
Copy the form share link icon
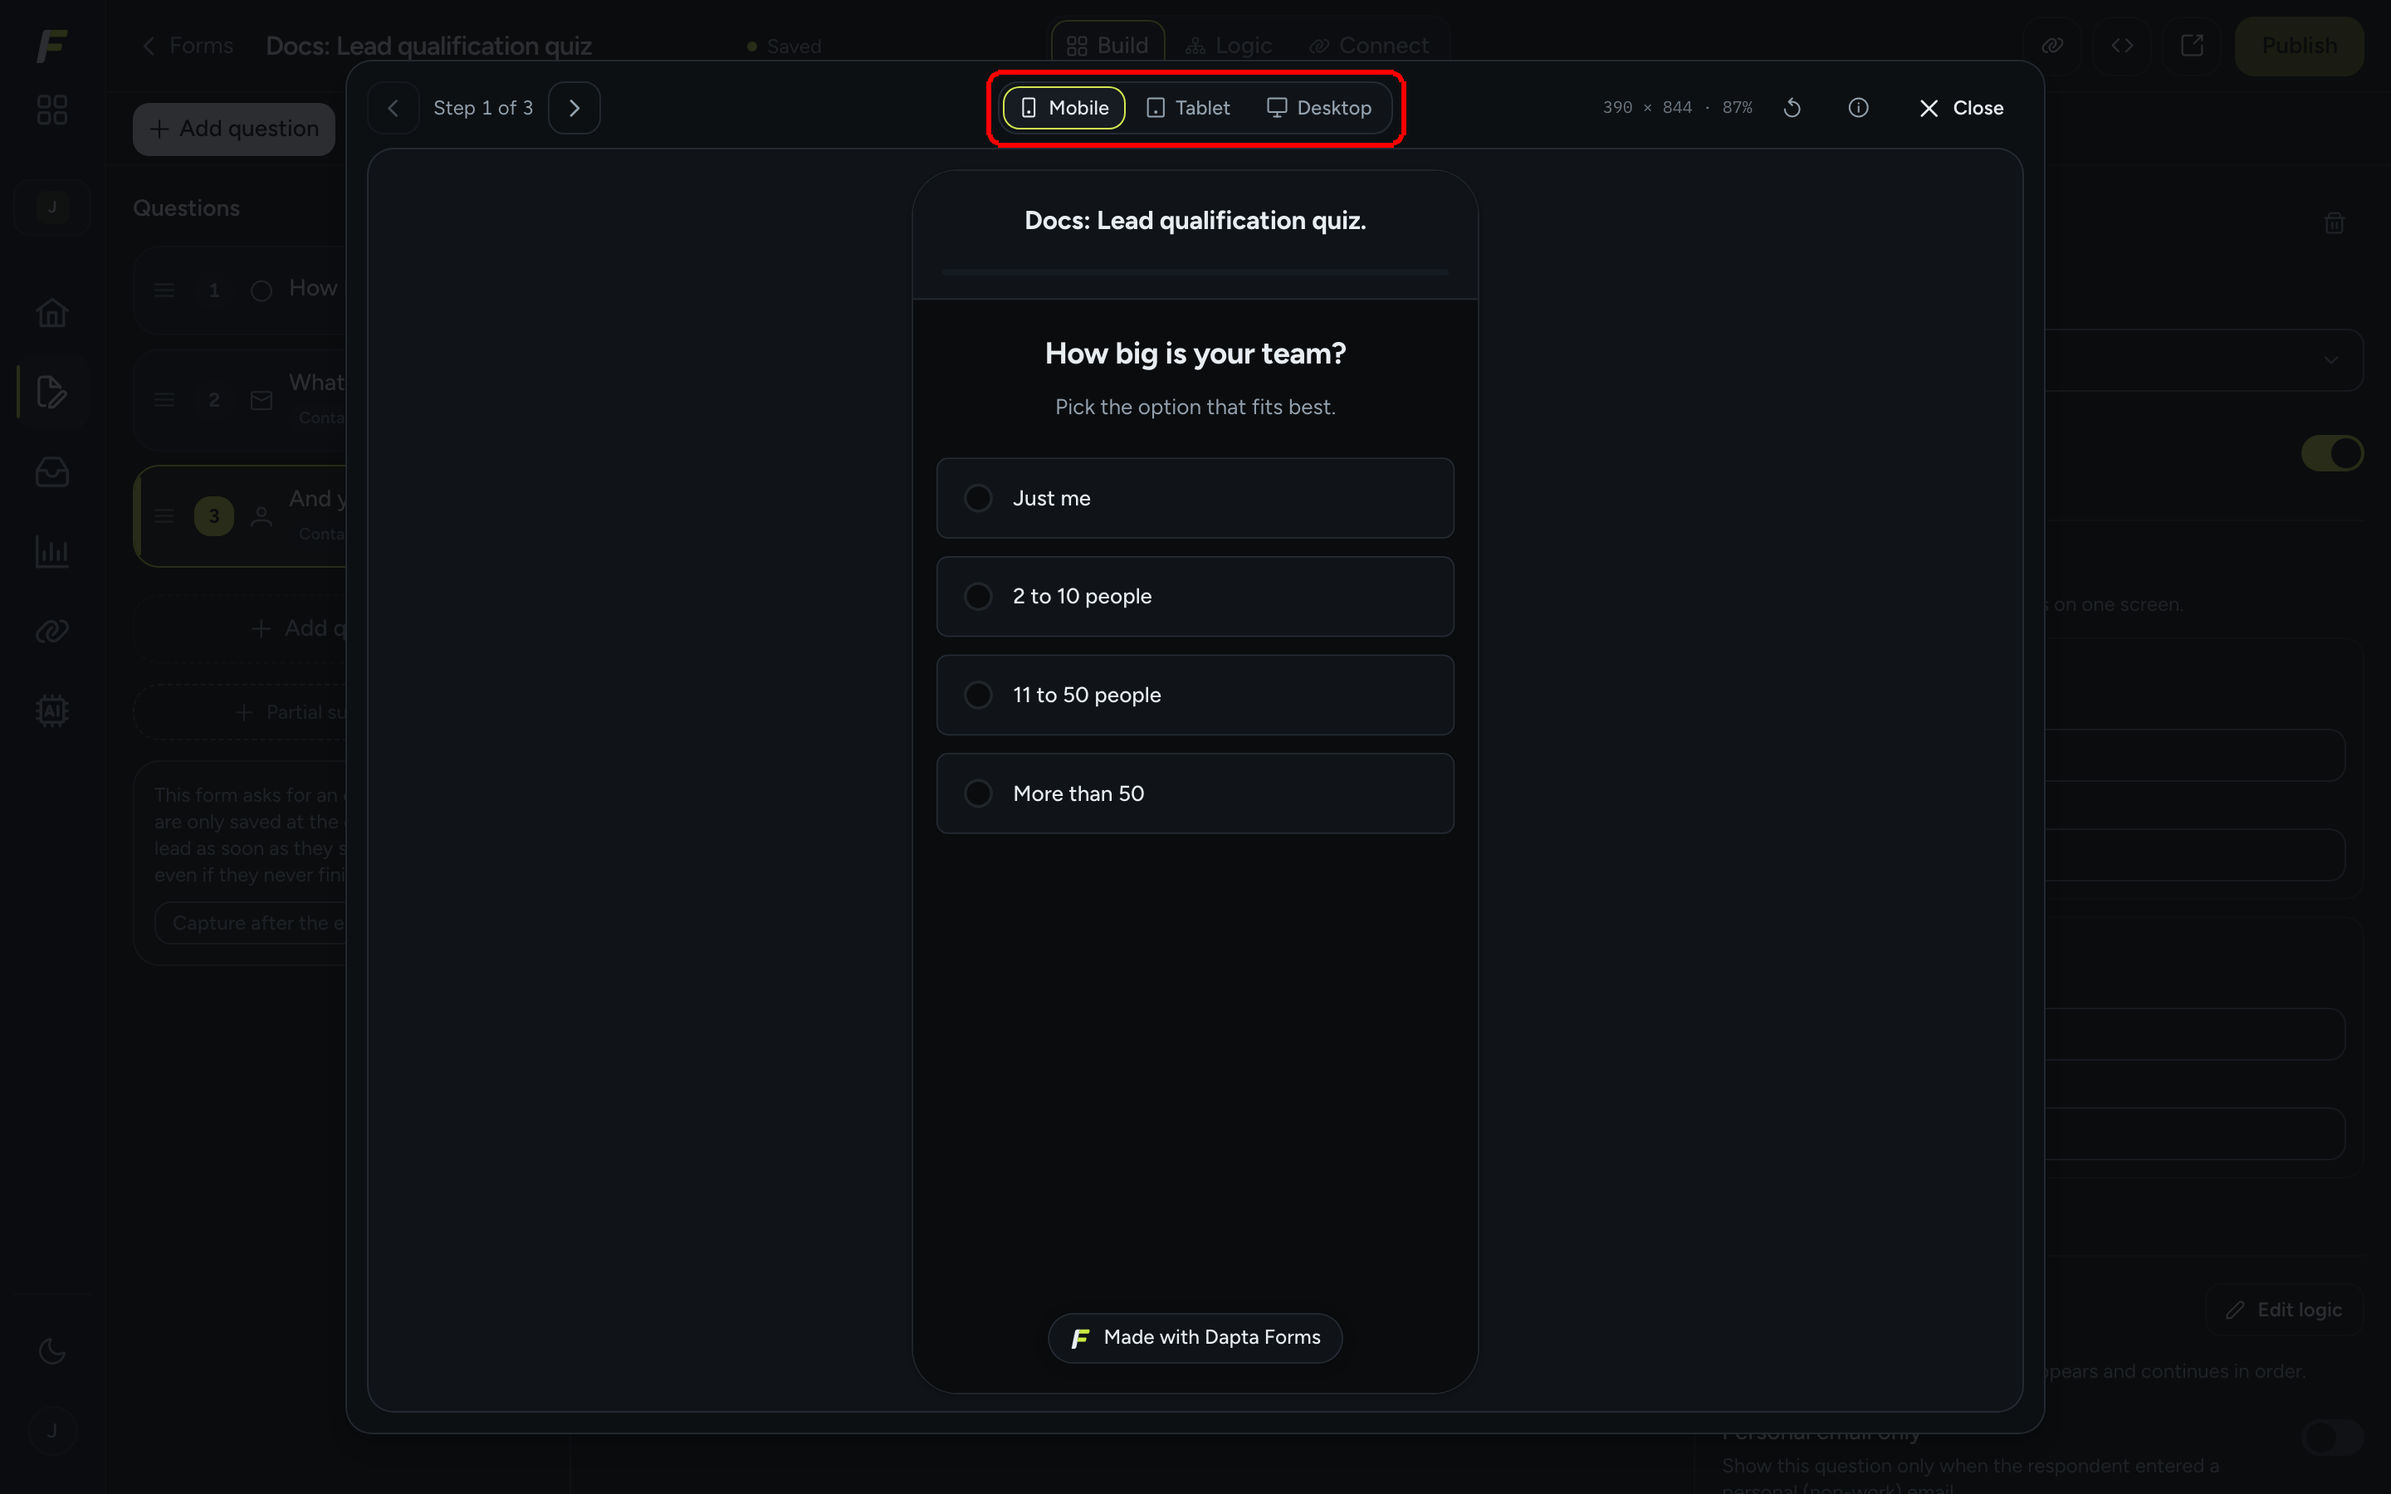coord(2052,46)
